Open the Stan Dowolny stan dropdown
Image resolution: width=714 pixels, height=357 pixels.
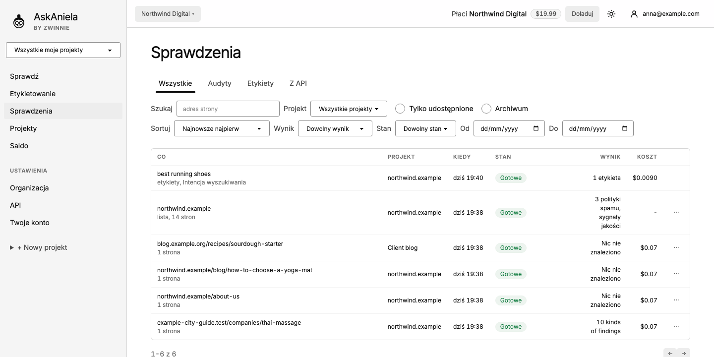(425, 128)
